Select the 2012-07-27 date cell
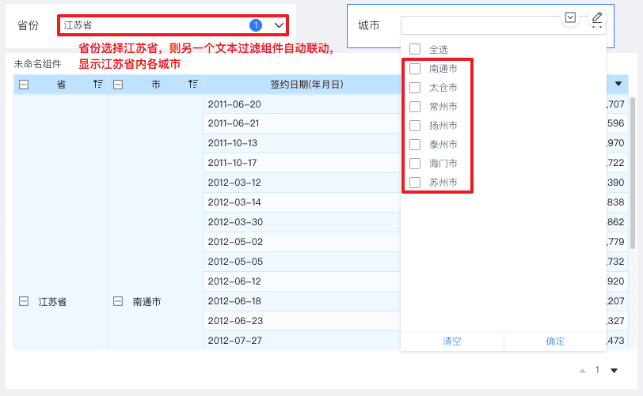643x396 pixels. 302,341
